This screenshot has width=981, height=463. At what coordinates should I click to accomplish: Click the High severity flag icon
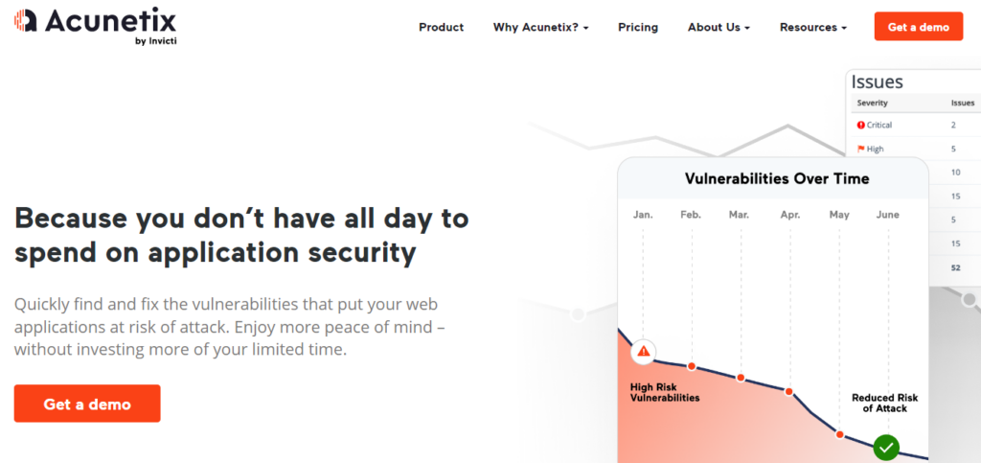point(861,149)
